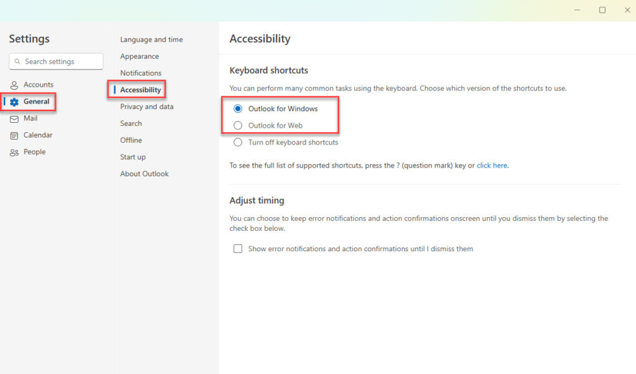
Task: Click the search magnifier icon
Action: [17, 61]
